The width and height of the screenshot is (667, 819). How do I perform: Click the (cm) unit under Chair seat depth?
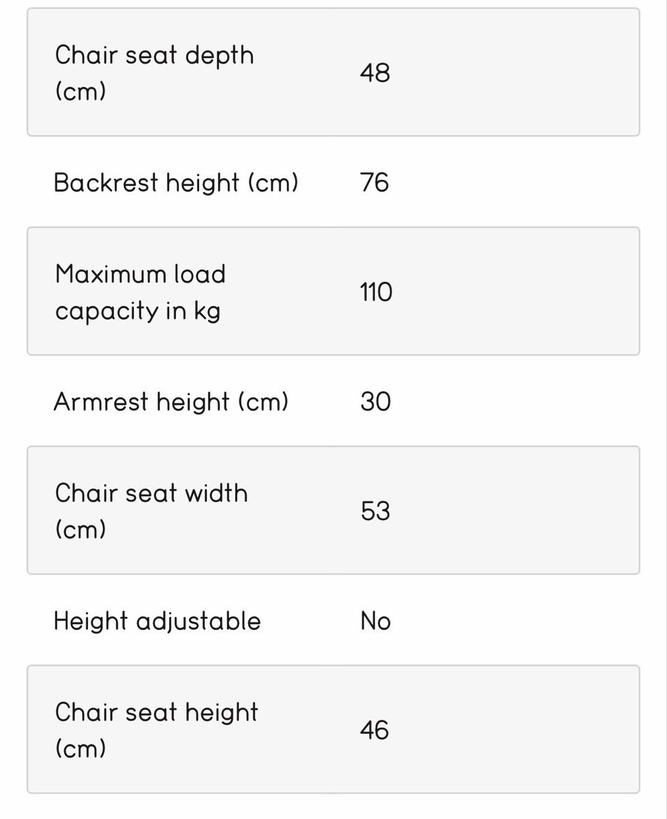tap(80, 91)
